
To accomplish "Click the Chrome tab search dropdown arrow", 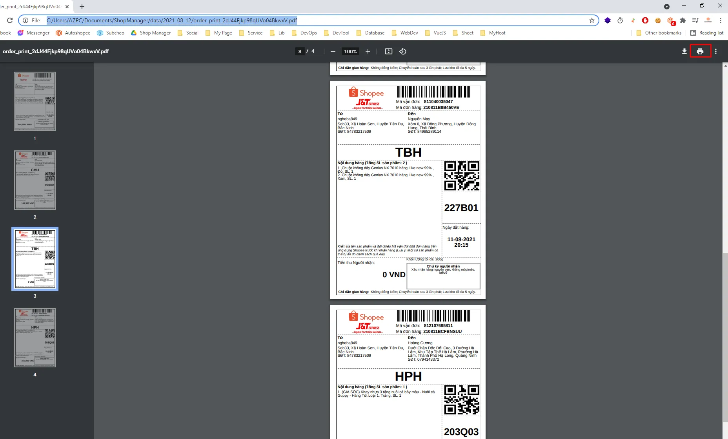I will (x=667, y=7).
